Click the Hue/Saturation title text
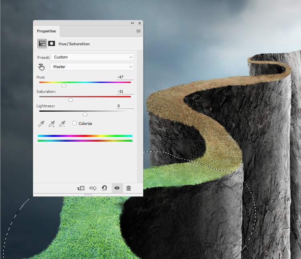The image size is (301, 259). tap(74, 44)
